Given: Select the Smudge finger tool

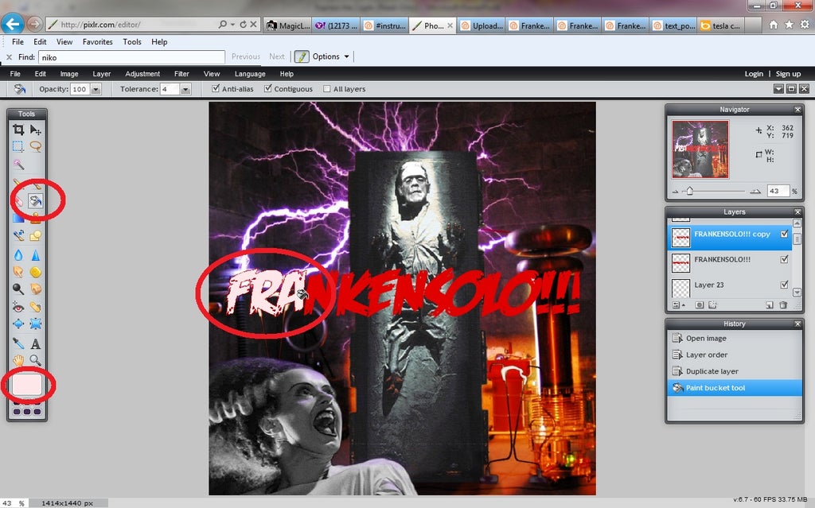Looking at the screenshot, I should pyautogui.click(x=18, y=272).
